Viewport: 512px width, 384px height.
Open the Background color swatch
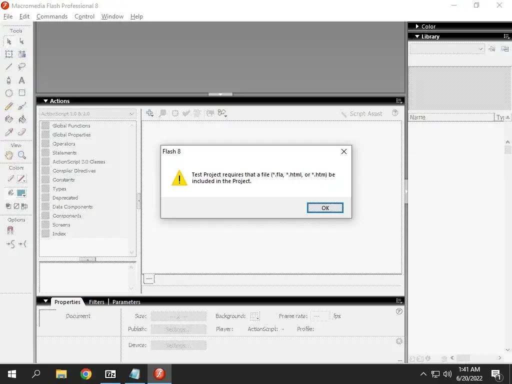tap(254, 316)
